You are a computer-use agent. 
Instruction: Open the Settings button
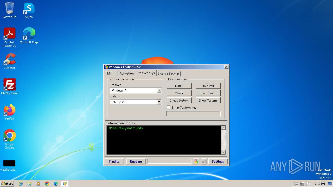pos(218,161)
